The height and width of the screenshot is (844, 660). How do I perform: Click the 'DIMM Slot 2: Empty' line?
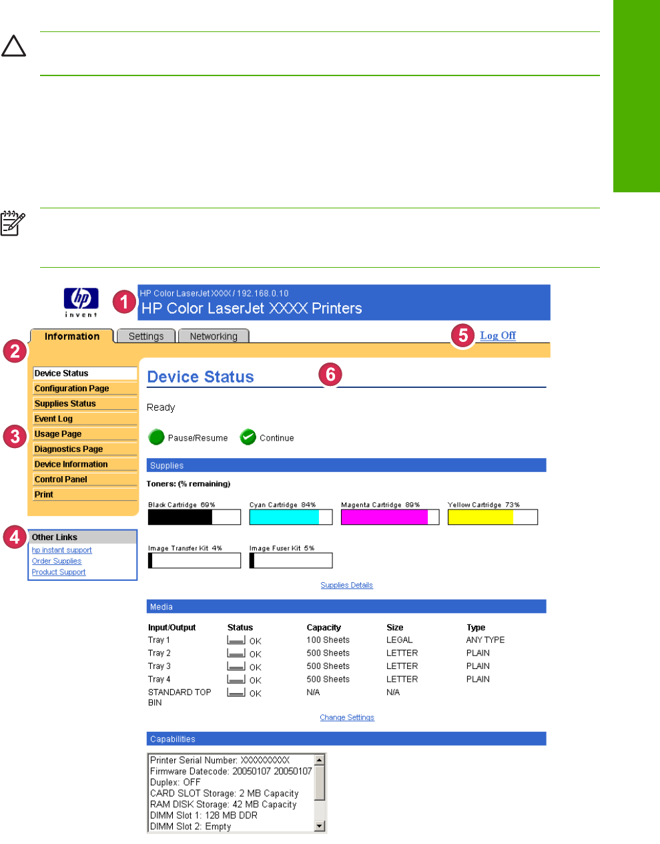191,827
